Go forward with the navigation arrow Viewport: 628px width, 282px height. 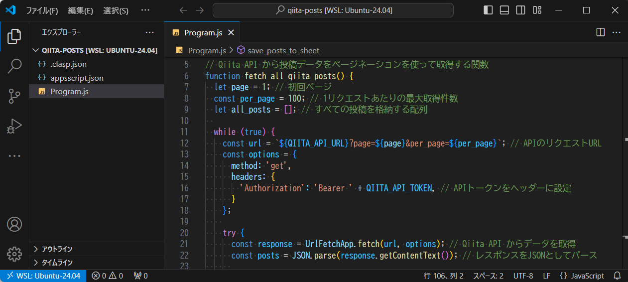click(200, 10)
